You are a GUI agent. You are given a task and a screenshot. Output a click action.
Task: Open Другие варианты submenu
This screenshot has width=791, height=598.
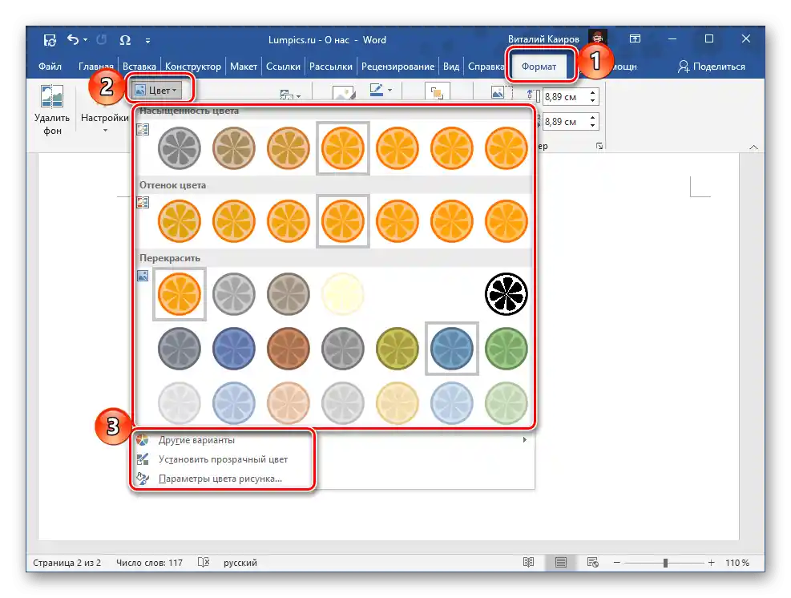(332, 440)
